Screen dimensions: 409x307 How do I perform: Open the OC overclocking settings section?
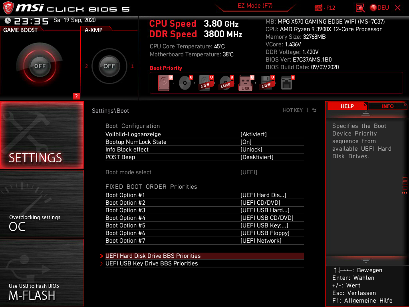click(42, 204)
